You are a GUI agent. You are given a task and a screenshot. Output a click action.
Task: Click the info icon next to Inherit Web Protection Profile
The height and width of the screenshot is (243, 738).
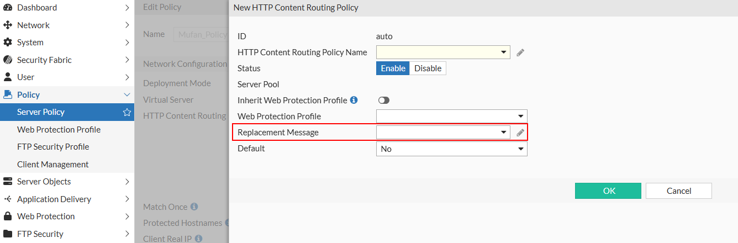pos(354,100)
